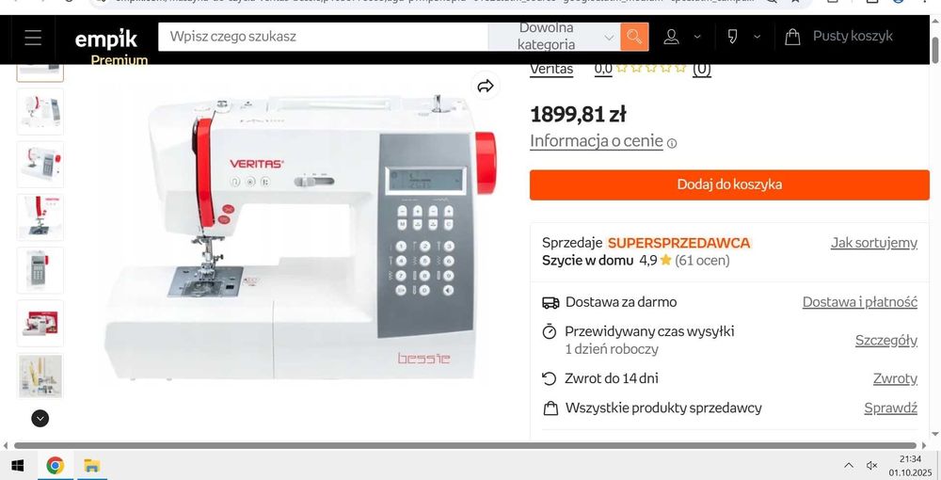Open the Dostawa i płatność link
The height and width of the screenshot is (480, 941).
859,302
